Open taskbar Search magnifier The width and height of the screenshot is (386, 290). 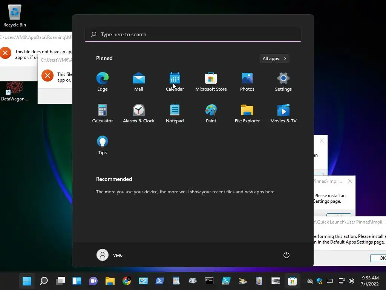pos(44,281)
